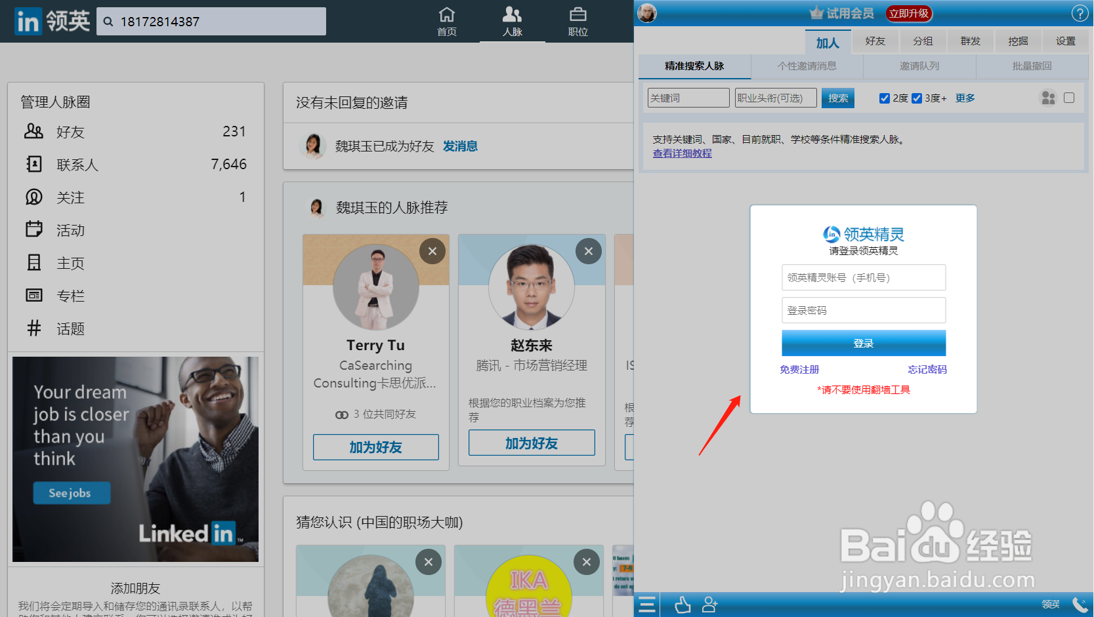This screenshot has height=617, width=1094.
Task: Open Terry Tu's profile photo
Action: tap(376, 287)
